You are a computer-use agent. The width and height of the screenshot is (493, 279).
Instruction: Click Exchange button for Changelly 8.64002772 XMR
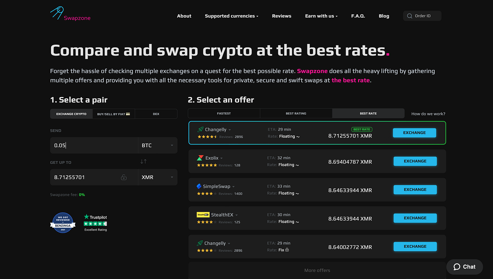pos(415,247)
